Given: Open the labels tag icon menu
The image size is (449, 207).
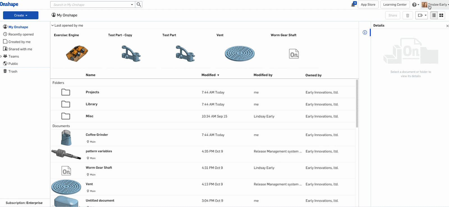Looking at the screenshot, I should (x=421, y=15).
